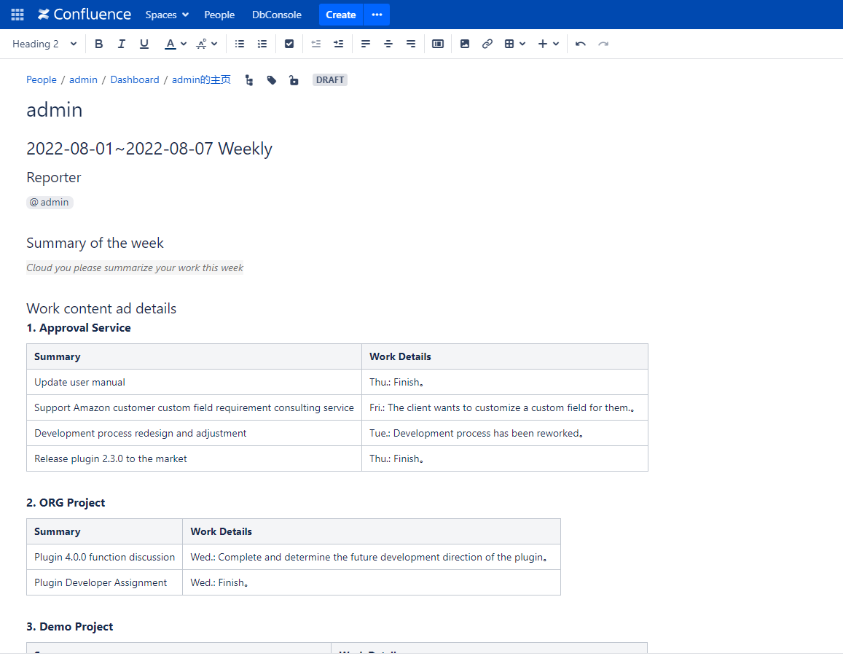Click the undo arrow in the toolbar
This screenshot has width=843, height=656.
tap(581, 44)
